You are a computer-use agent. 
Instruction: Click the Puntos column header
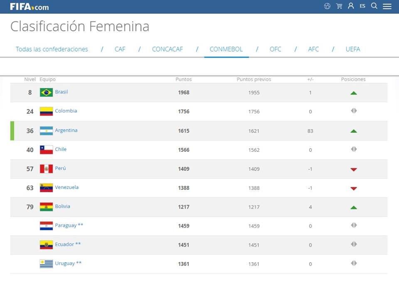(184, 79)
